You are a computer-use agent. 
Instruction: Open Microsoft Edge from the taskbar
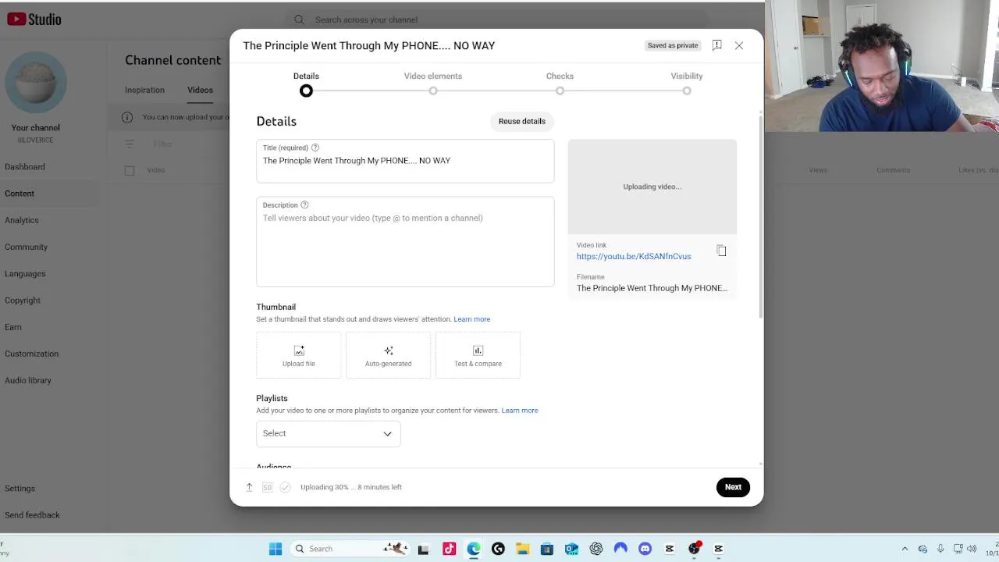click(474, 549)
